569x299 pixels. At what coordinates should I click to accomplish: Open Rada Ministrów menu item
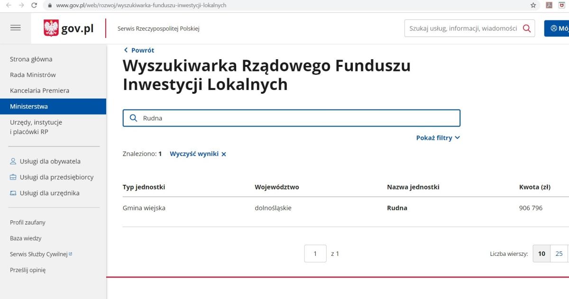(x=33, y=75)
